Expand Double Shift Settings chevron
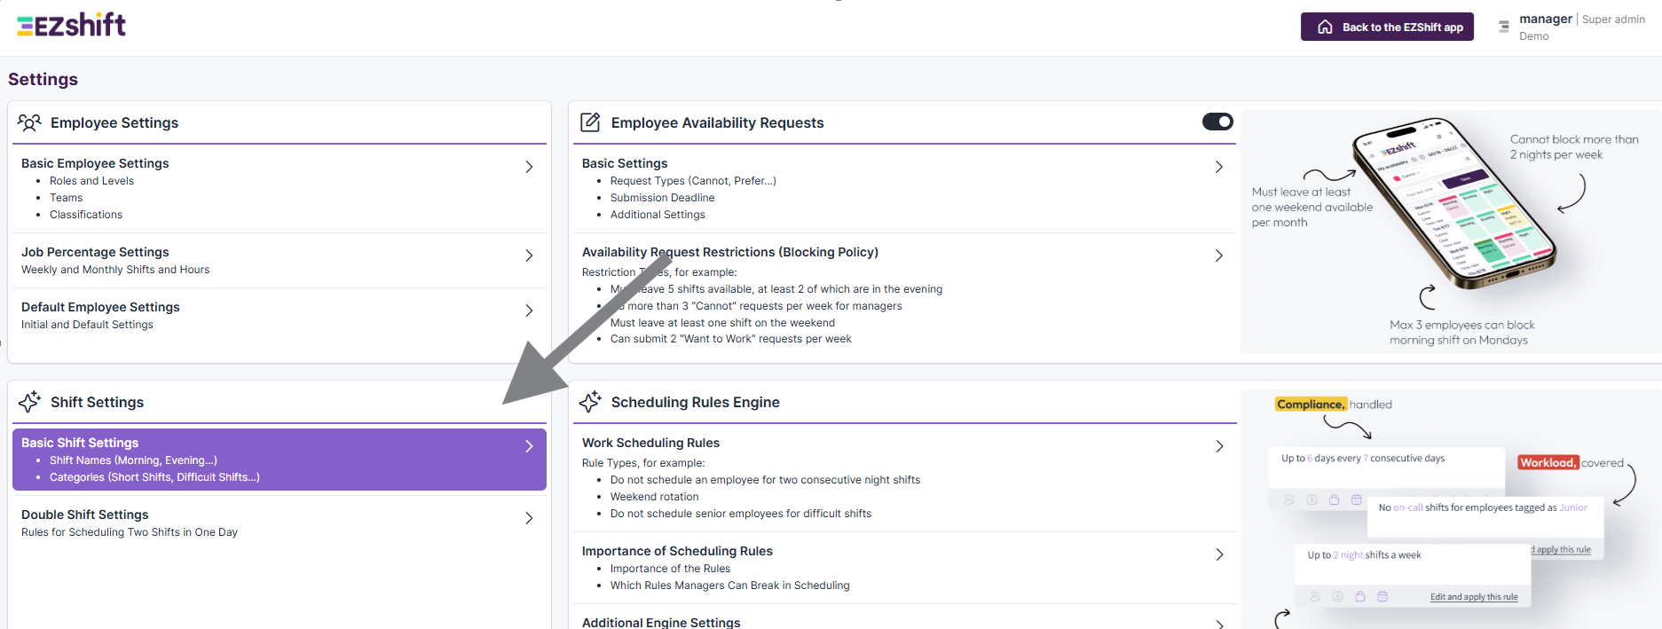Screen dimensions: 1662x629 click(x=529, y=518)
